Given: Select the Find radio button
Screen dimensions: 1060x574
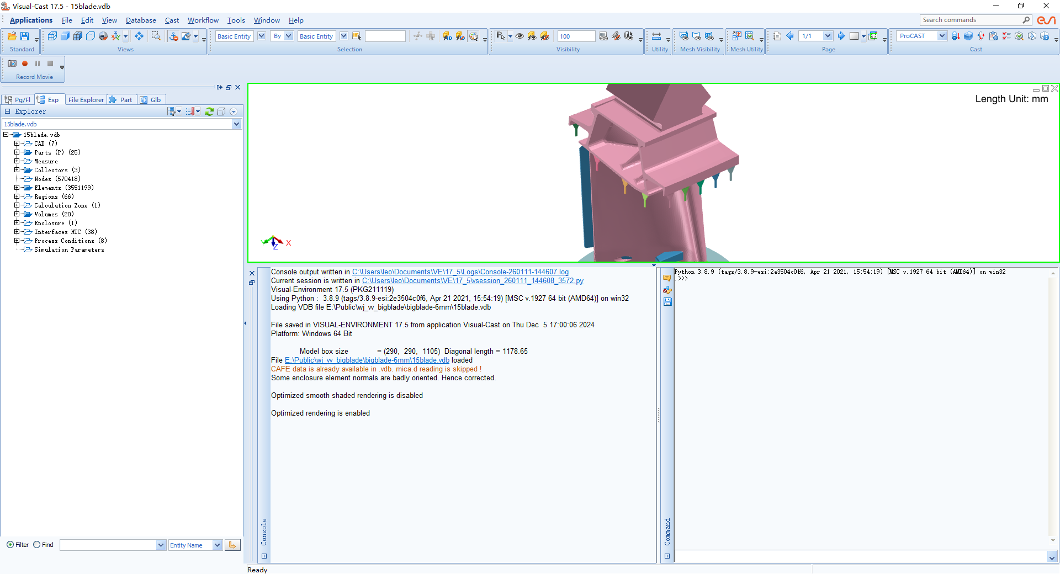Looking at the screenshot, I should coord(37,545).
